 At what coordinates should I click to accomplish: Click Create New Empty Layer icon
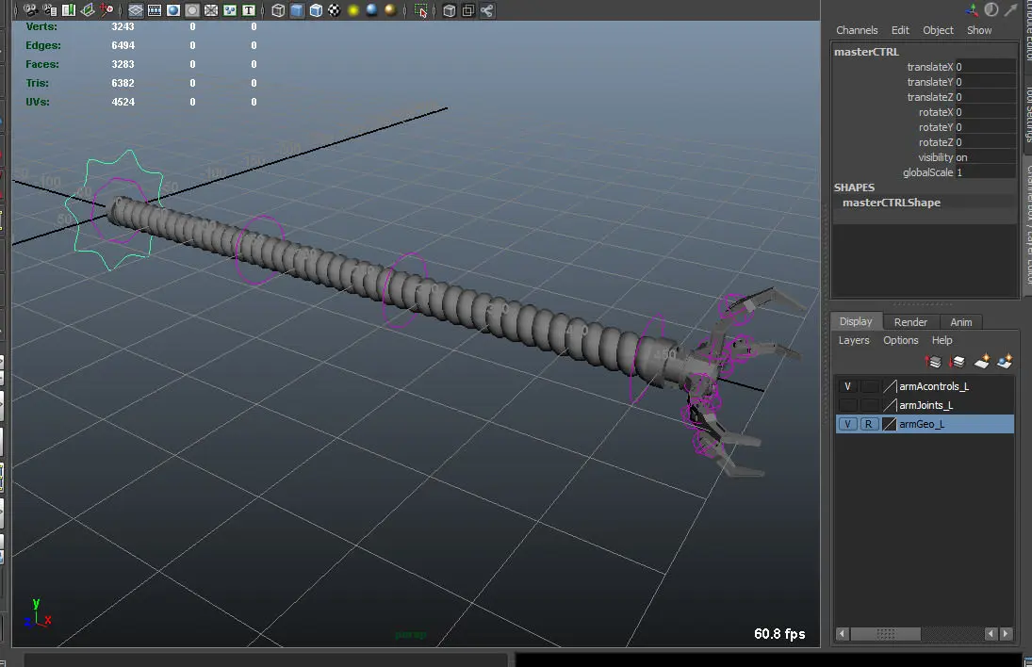(981, 361)
